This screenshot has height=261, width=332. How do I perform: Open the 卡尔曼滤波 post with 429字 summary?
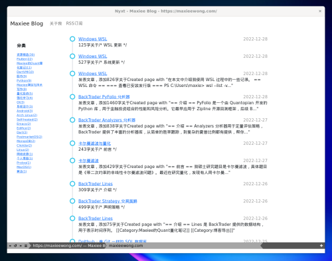tap(88, 161)
